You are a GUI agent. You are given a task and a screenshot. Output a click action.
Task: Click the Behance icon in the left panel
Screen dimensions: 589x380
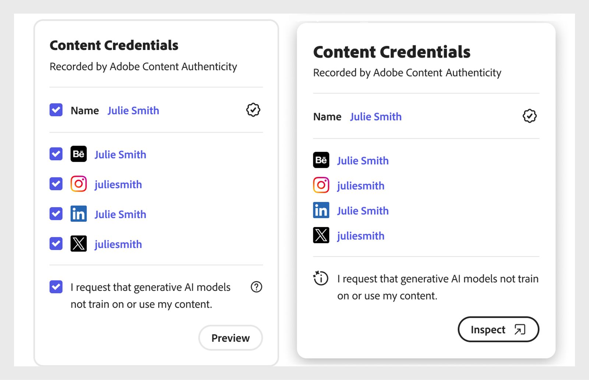point(78,154)
